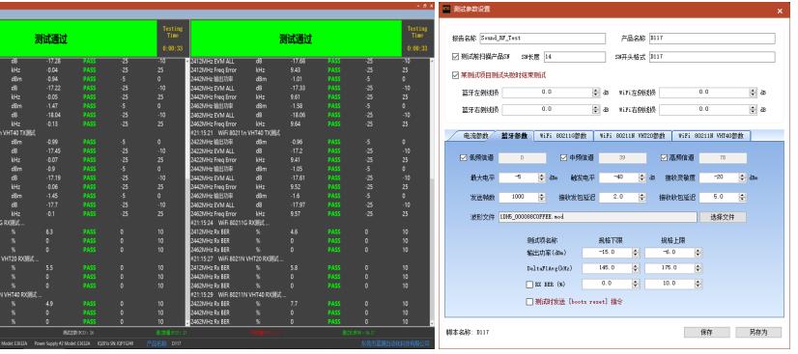Click the 另存为 button
This screenshot has height=354, width=798.
tap(757, 332)
